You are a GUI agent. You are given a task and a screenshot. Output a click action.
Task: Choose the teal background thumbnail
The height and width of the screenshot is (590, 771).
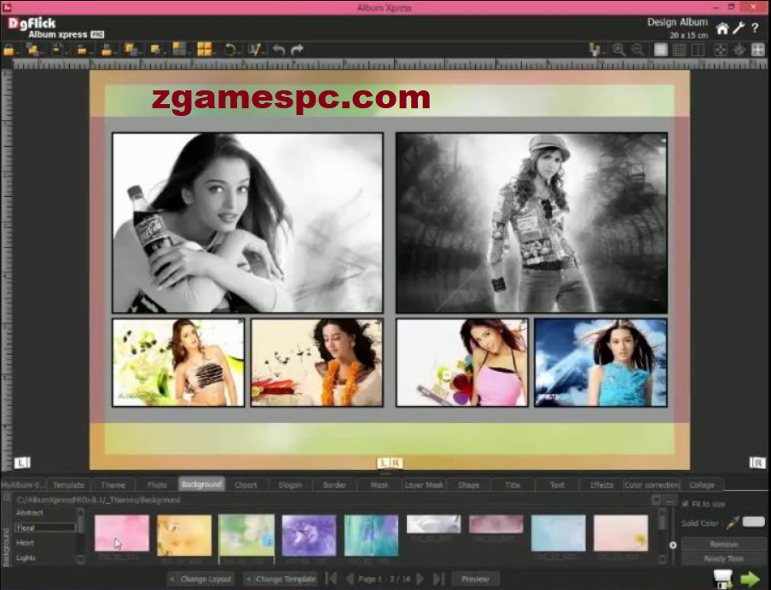point(371,535)
